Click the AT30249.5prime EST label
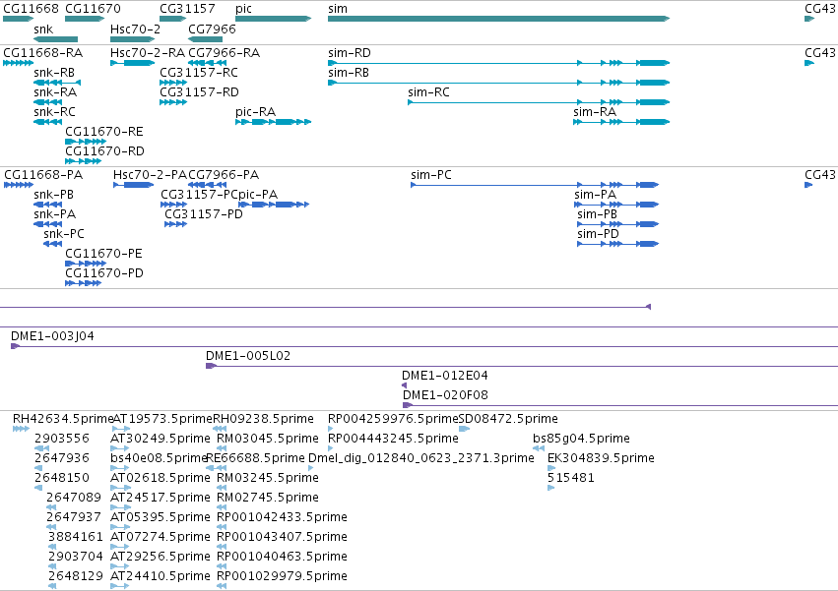 click(161, 439)
